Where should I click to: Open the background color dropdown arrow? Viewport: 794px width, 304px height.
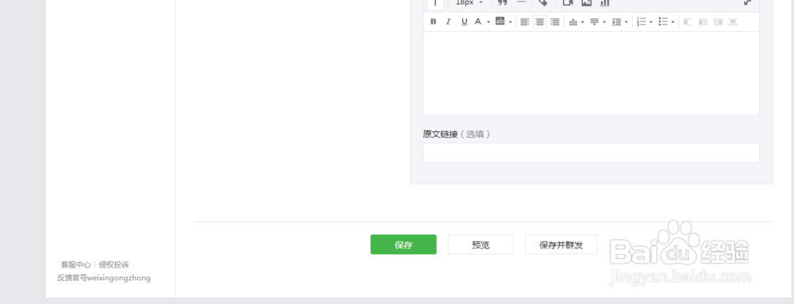click(x=511, y=21)
